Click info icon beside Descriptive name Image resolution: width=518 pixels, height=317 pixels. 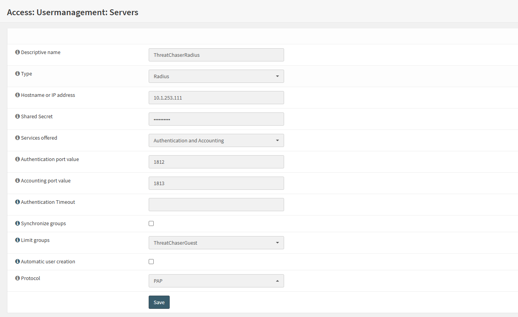(18, 52)
